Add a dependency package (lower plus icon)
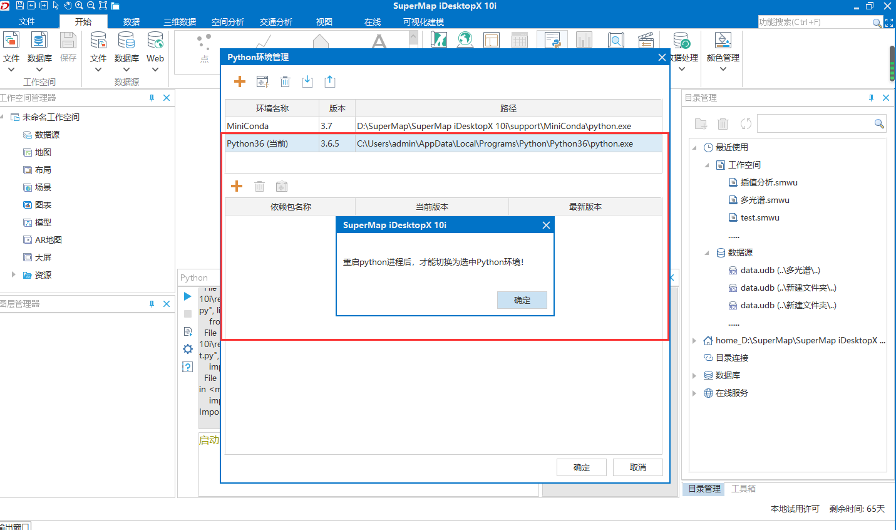This screenshot has height=530, width=896. (237, 186)
